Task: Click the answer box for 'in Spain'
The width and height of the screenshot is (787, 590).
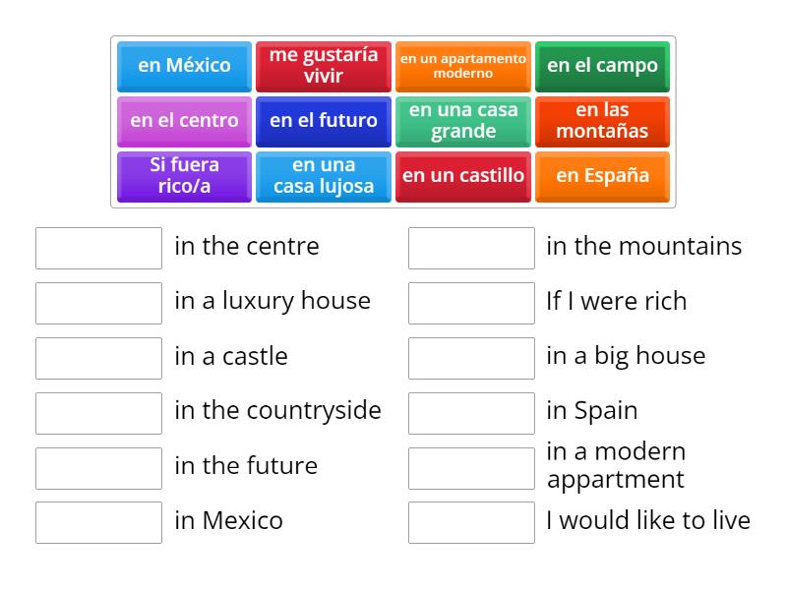Action: coord(471,413)
